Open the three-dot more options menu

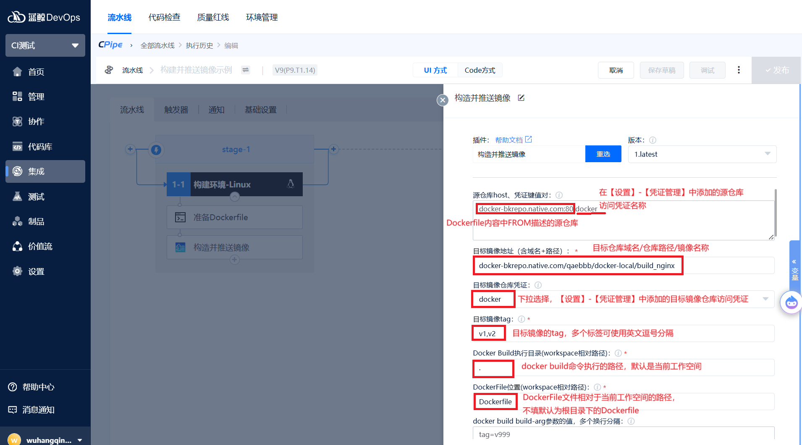(739, 70)
